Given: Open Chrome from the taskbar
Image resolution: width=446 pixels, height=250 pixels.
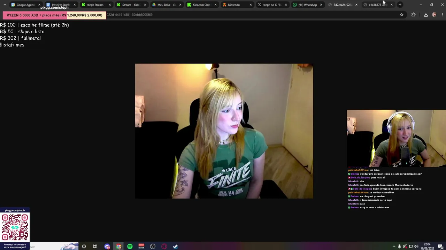Looking at the screenshot, I should (119, 247).
